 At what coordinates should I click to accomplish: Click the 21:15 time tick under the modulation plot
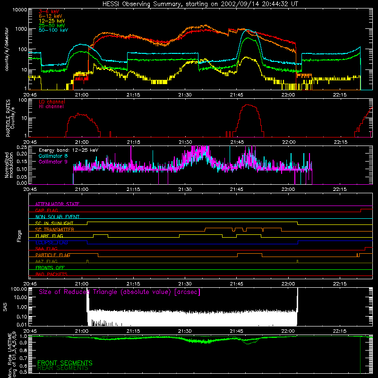(133, 189)
